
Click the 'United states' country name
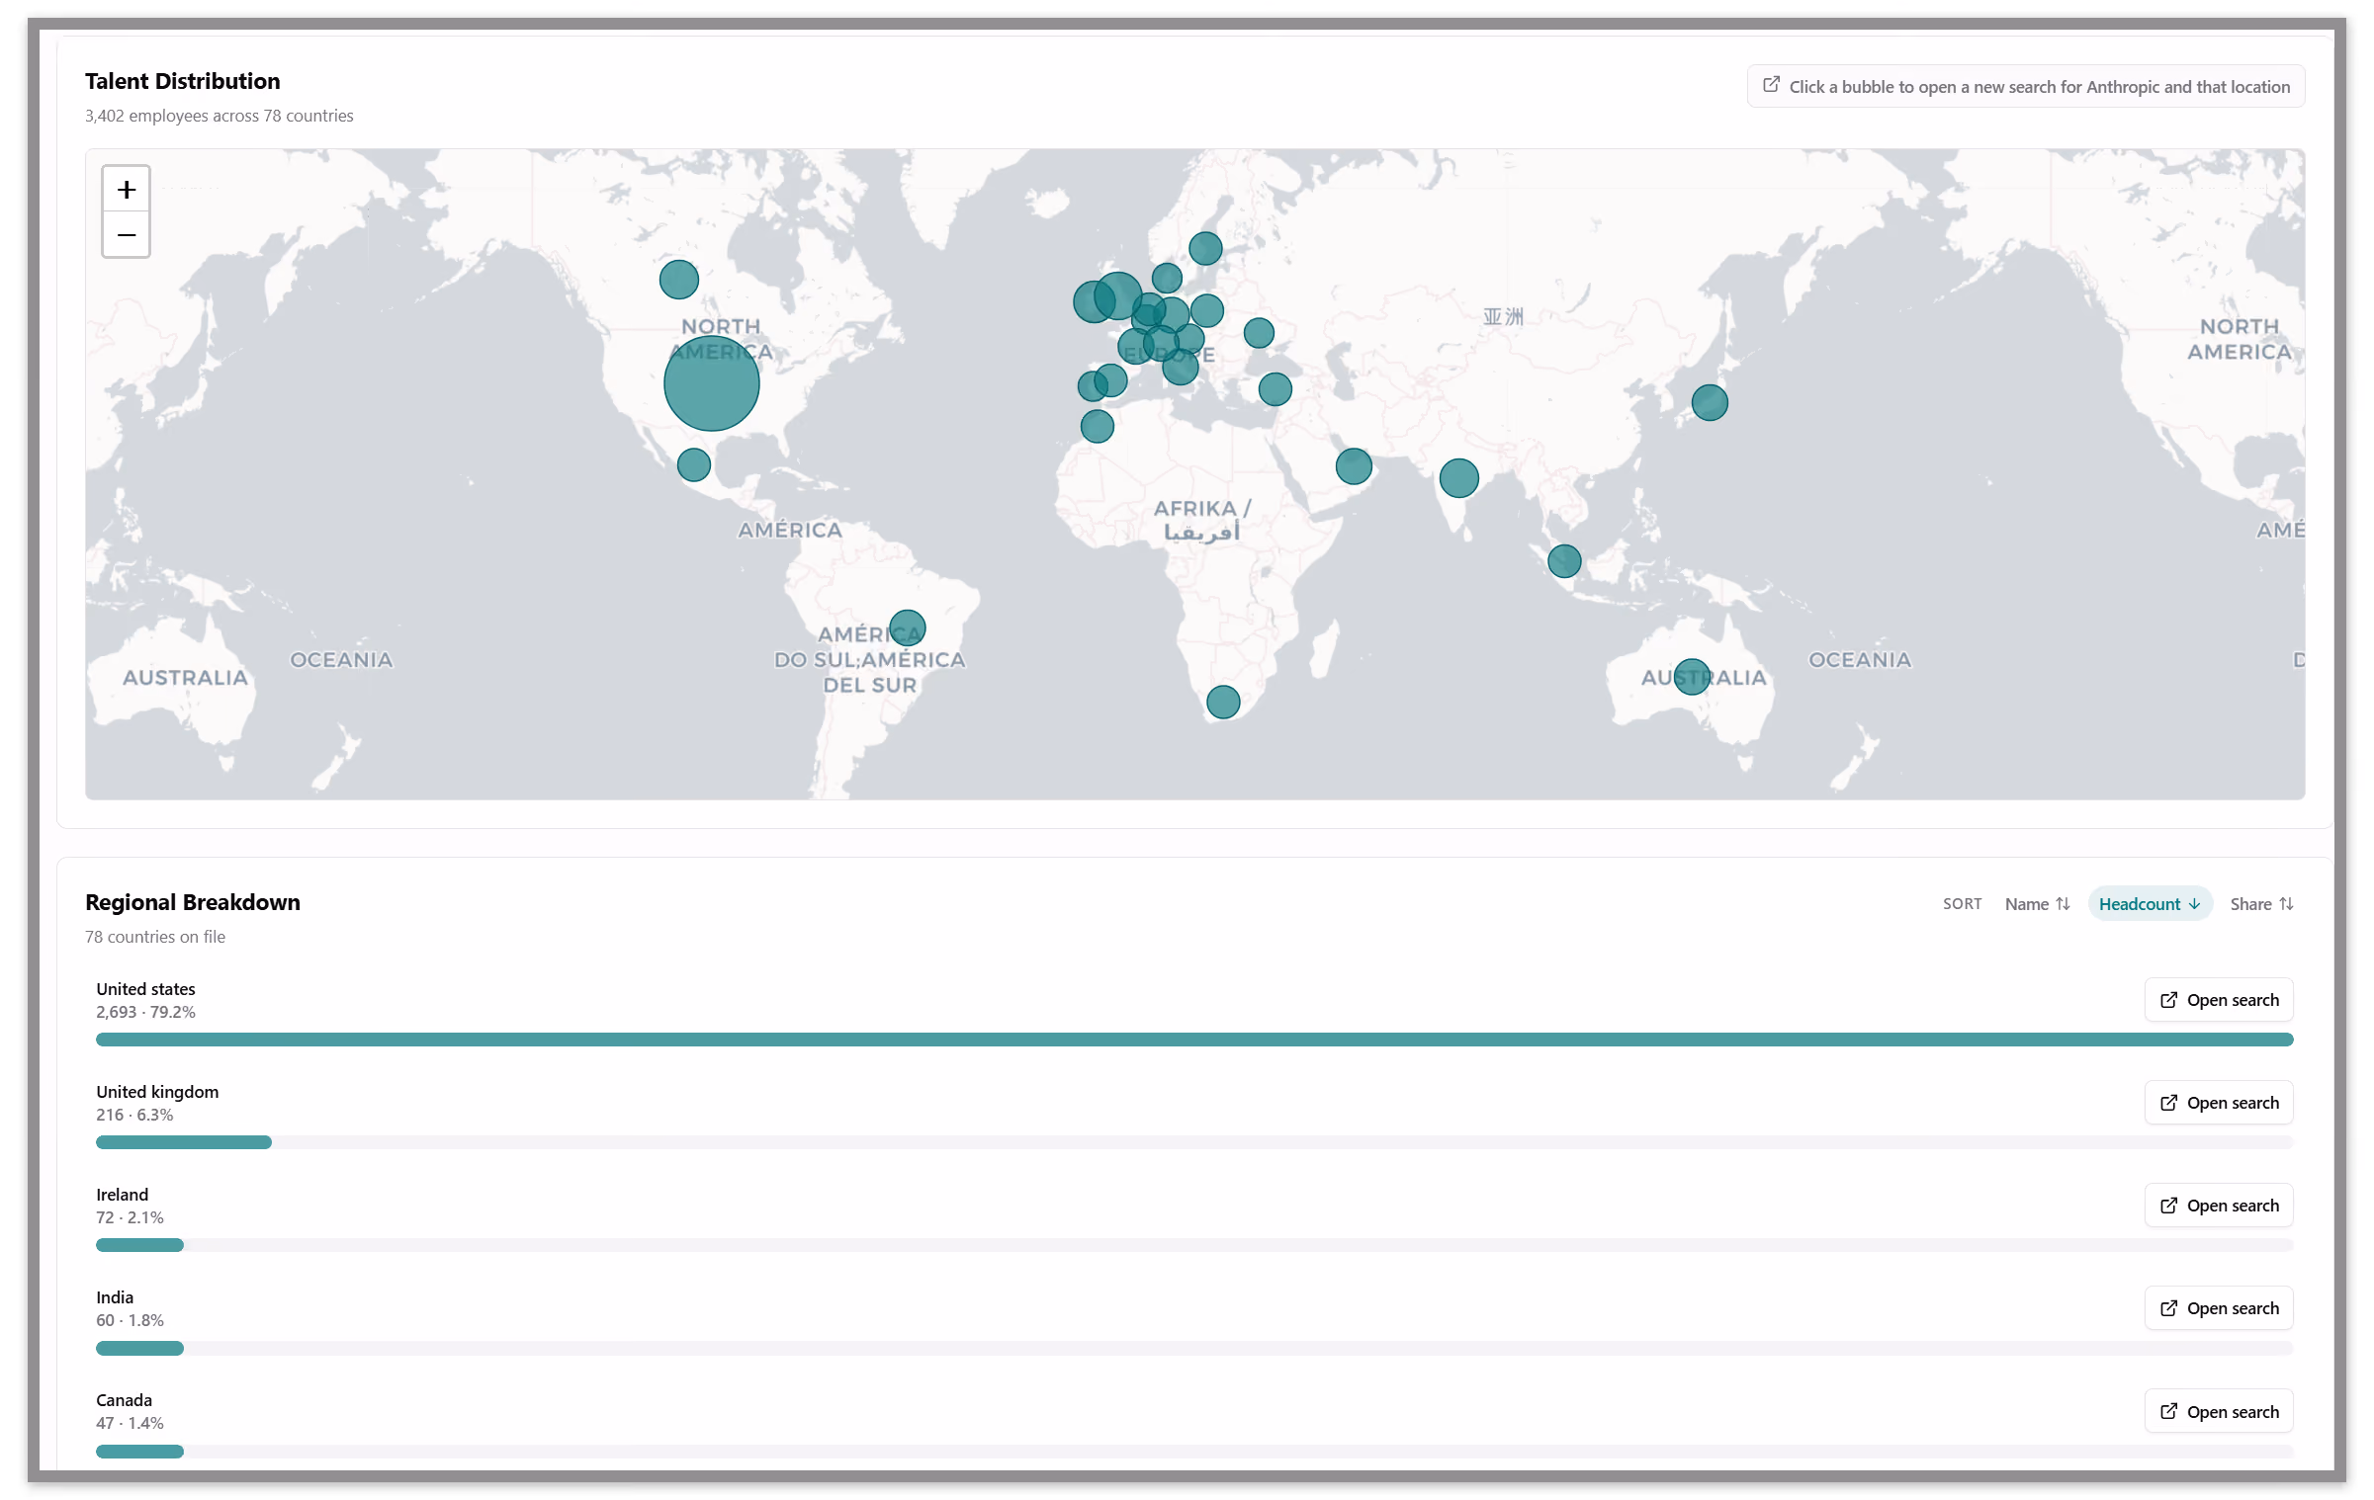tap(145, 989)
